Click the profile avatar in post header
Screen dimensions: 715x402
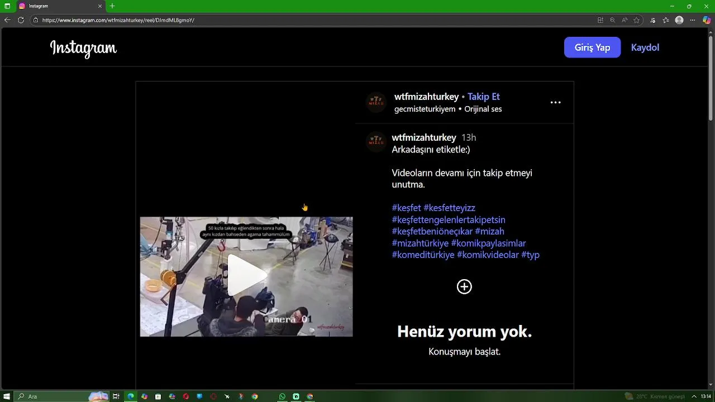click(x=376, y=102)
